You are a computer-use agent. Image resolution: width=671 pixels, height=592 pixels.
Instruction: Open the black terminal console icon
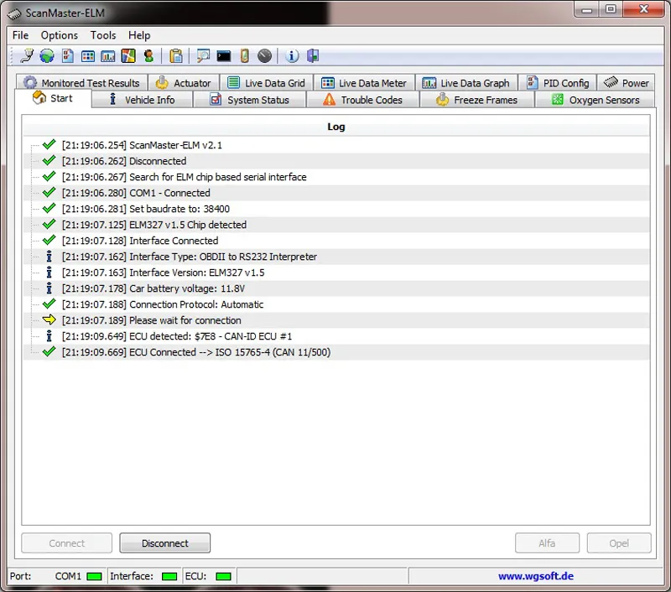pos(223,56)
